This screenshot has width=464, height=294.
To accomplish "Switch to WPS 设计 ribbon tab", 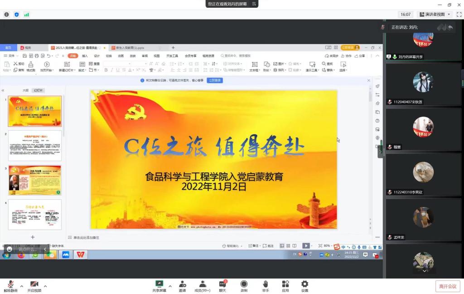I will click(x=97, y=56).
